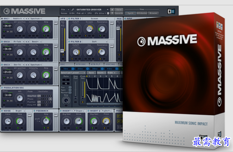Click OSC1 Wt-position knob
This screenshot has height=152, width=233.
point(20,29)
